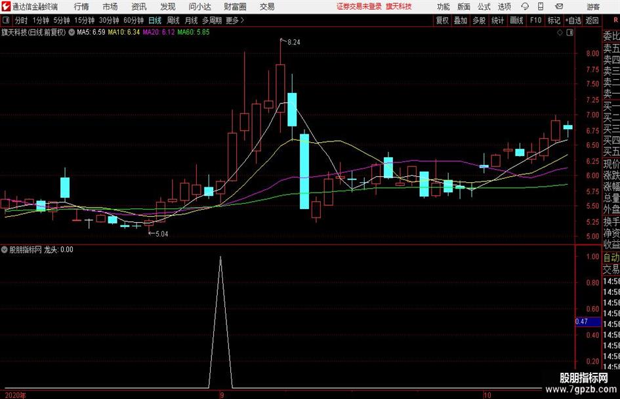This screenshot has height=399, width=620.
Task: Click the 旗天科技 stock name link
Action: (x=399, y=7)
